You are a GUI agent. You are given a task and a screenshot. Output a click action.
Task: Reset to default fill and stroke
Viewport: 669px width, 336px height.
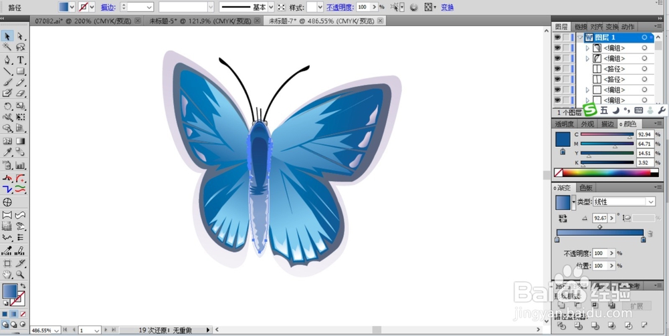coord(5,303)
